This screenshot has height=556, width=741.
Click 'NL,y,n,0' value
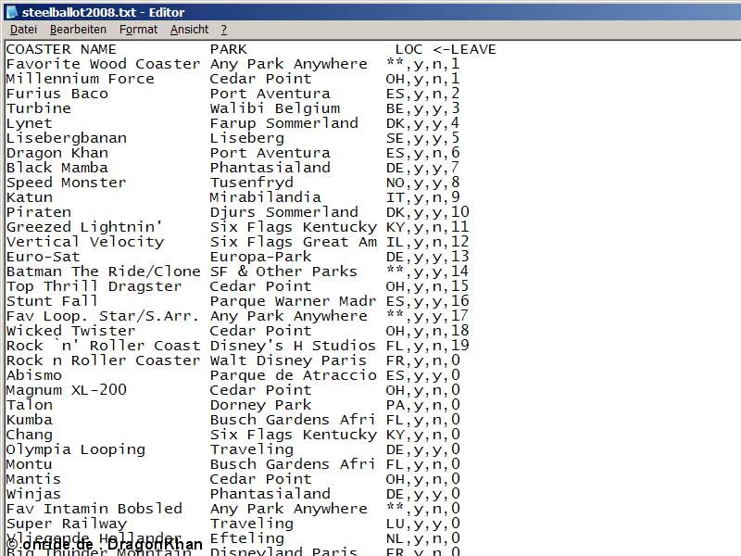[423, 538]
